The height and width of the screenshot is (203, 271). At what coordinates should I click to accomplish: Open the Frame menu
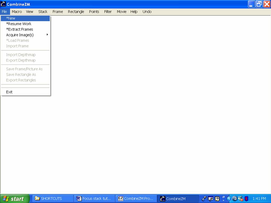pos(58,12)
